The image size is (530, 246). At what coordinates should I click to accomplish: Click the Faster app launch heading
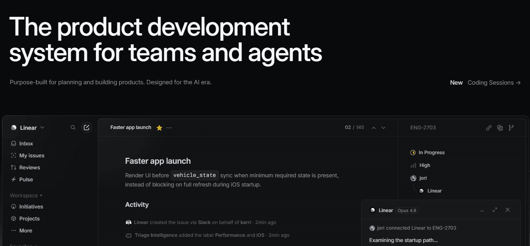pyautogui.click(x=158, y=161)
